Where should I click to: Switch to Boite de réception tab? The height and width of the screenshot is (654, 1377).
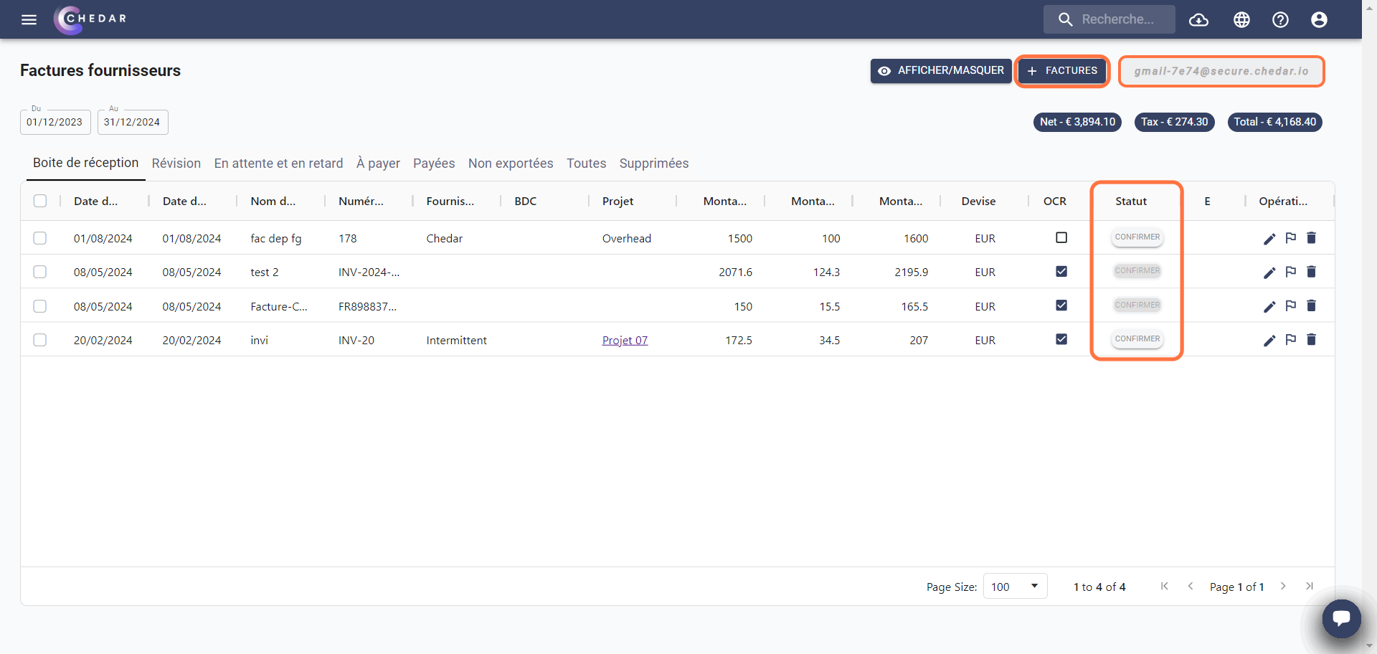[x=86, y=163]
